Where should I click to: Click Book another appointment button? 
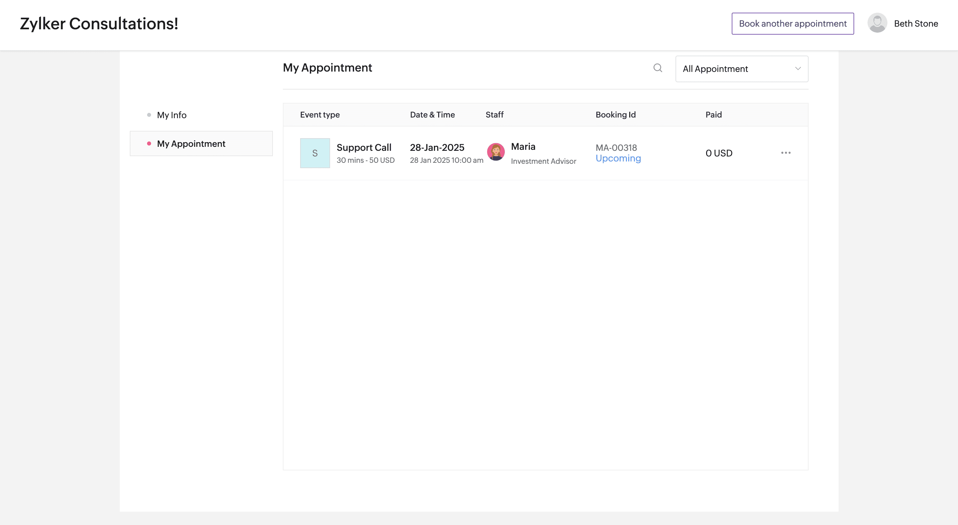792,23
